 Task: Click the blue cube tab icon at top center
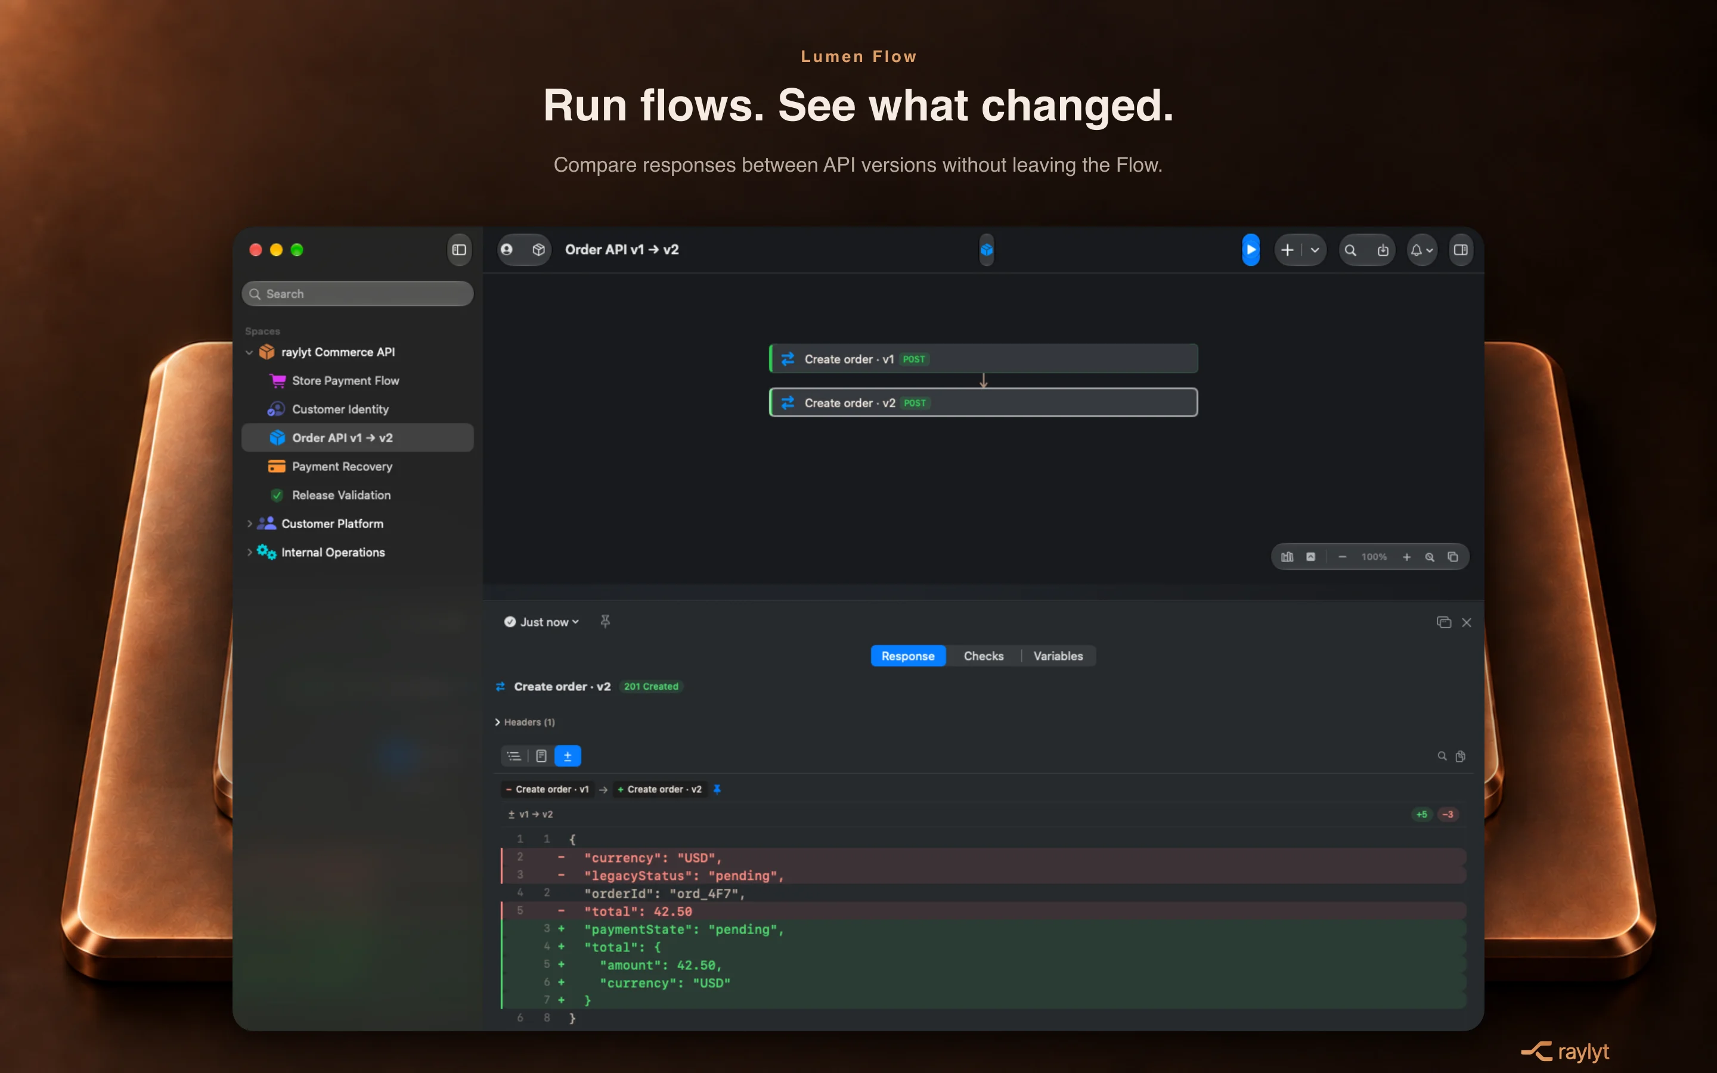[986, 250]
